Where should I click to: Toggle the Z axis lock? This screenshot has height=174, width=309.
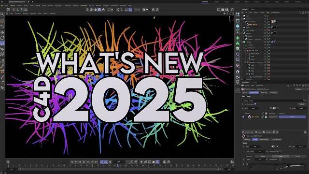22,10
